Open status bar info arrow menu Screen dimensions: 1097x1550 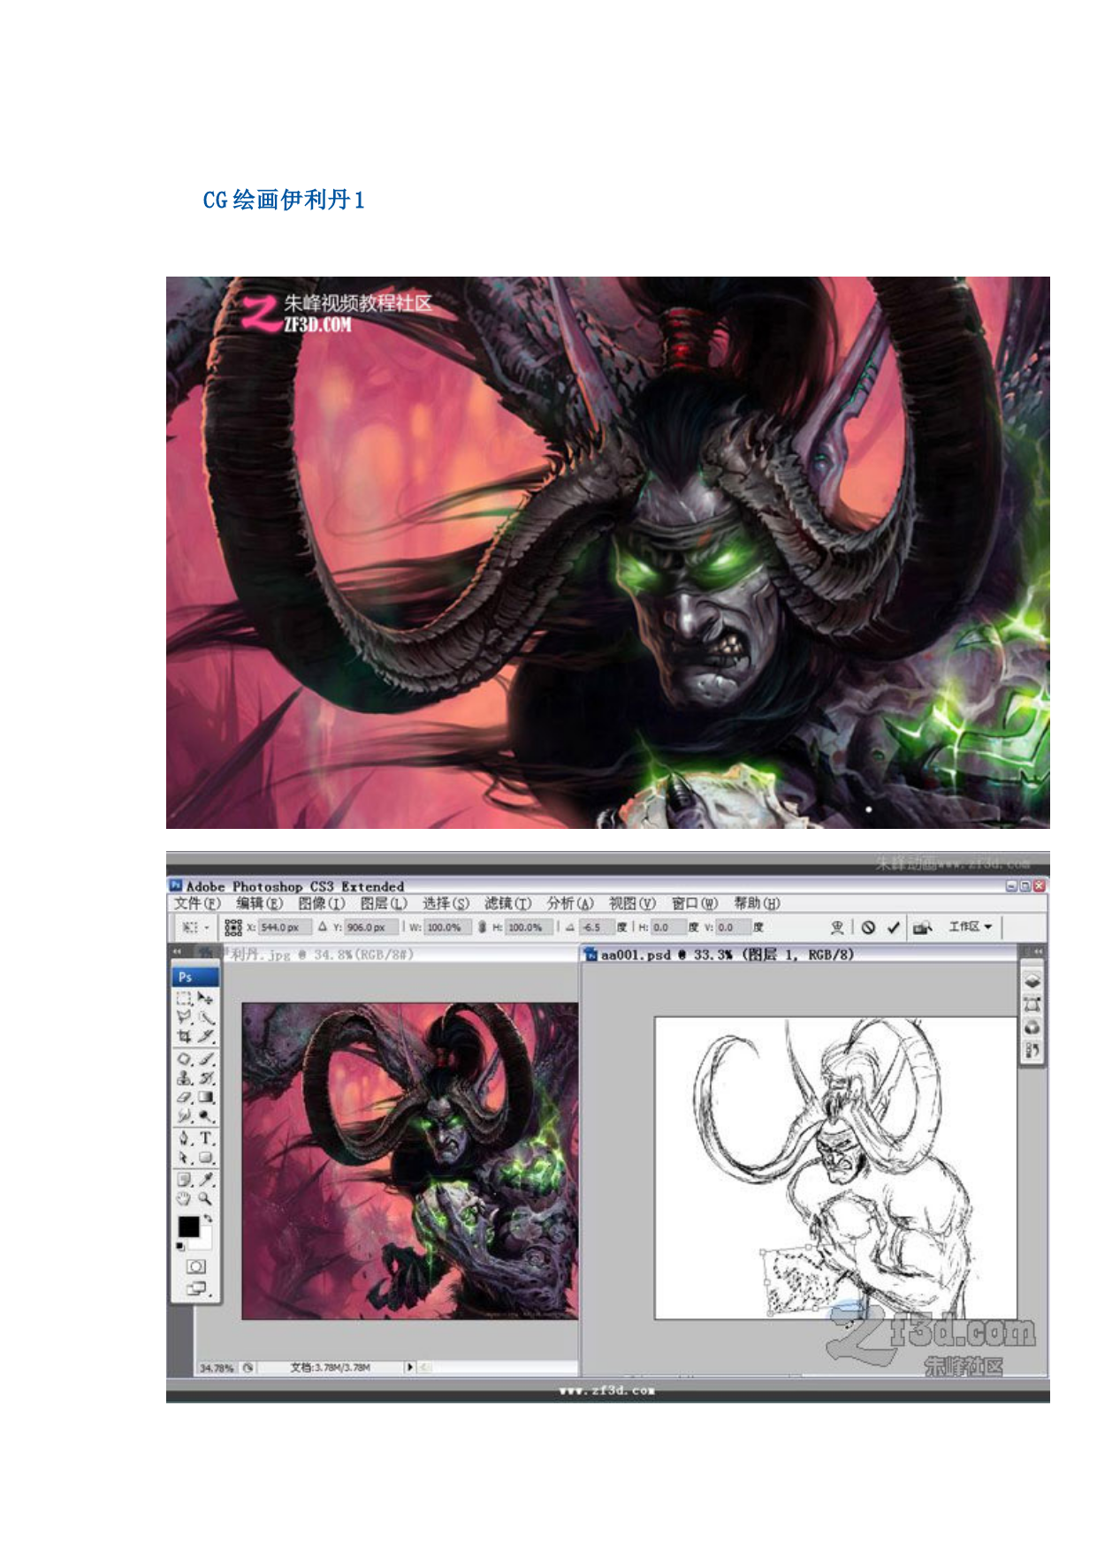tap(409, 1367)
